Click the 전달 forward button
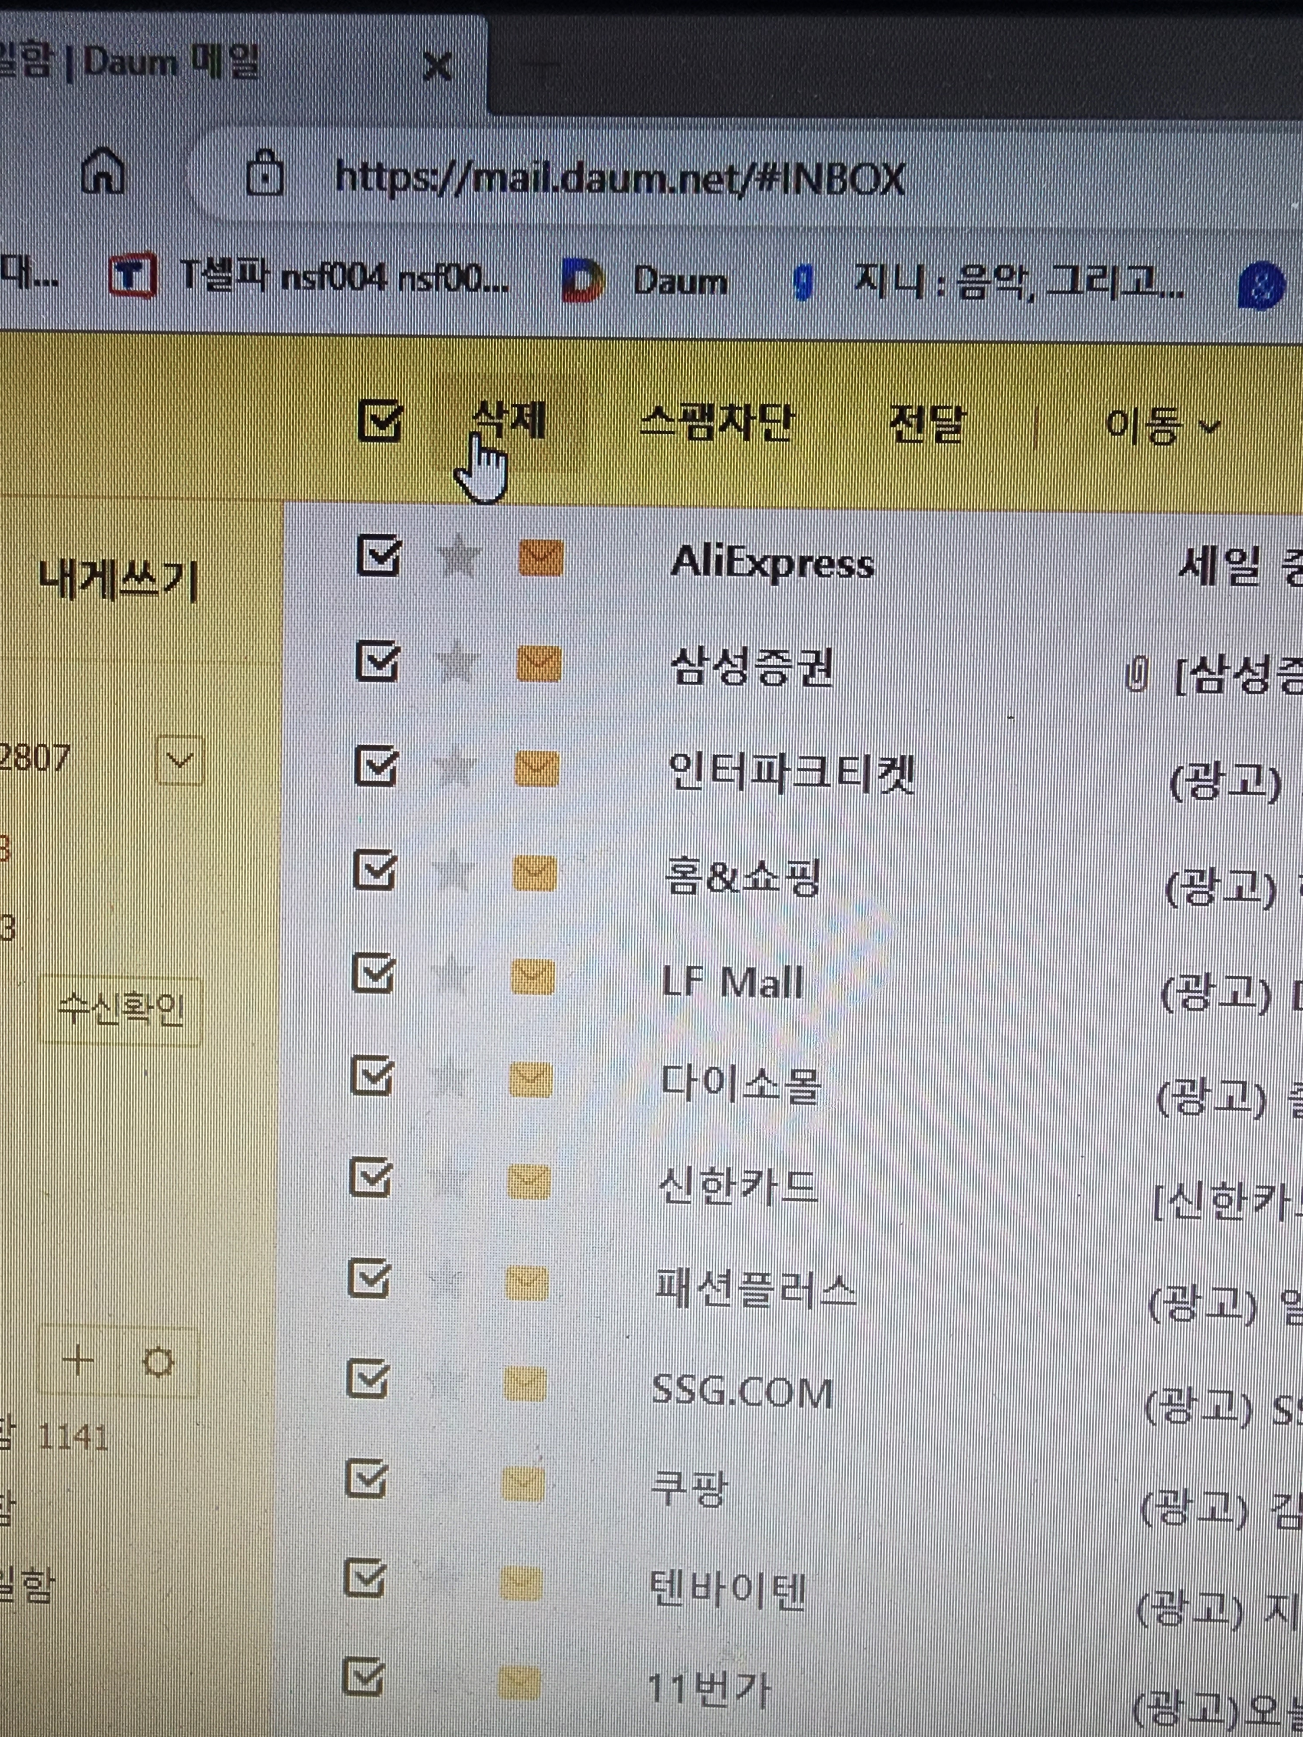 tap(925, 425)
